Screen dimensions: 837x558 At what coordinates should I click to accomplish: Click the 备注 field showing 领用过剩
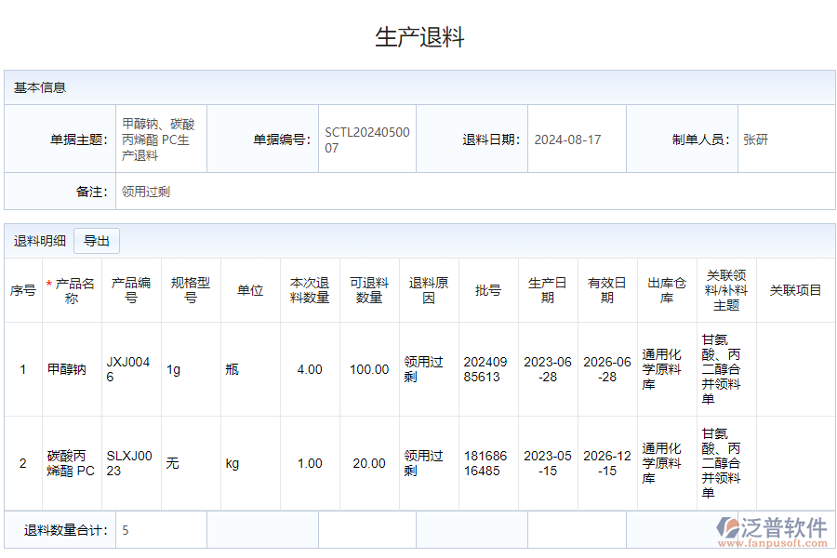pos(146,192)
